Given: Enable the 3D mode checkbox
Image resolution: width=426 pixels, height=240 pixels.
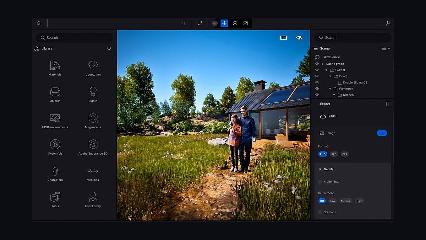Looking at the screenshot, I should coord(320,212).
